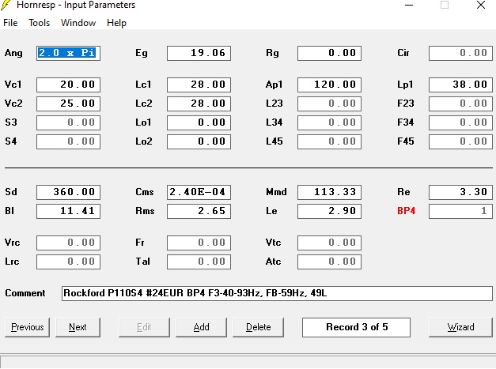Click the Lp1 field with 38.00
The width and height of the screenshot is (496, 369).
point(460,85)
